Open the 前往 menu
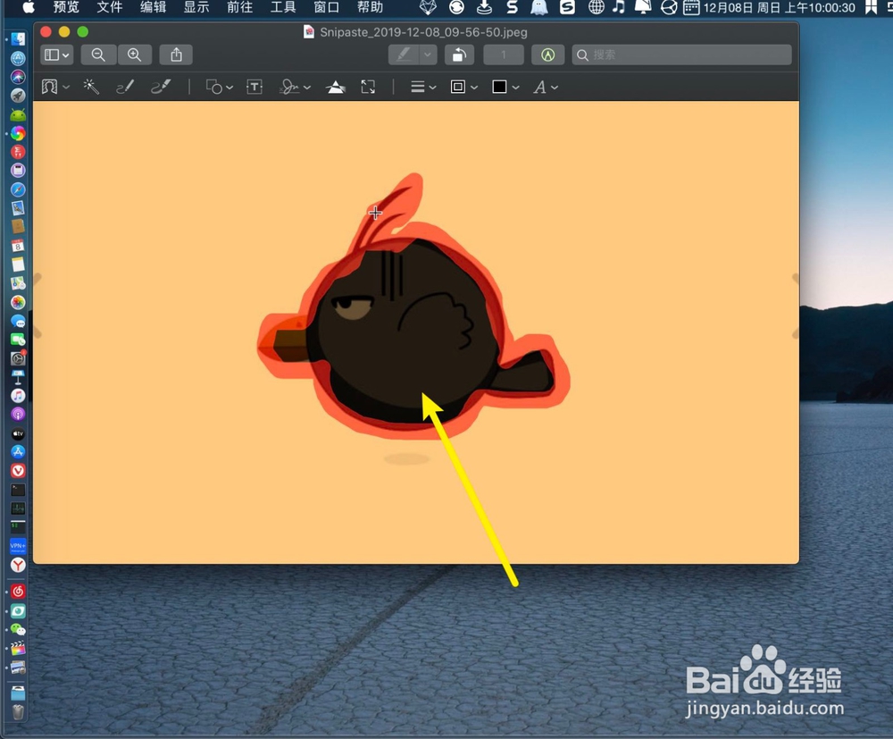Screen dimensions: 893x739 pos(239,7)
